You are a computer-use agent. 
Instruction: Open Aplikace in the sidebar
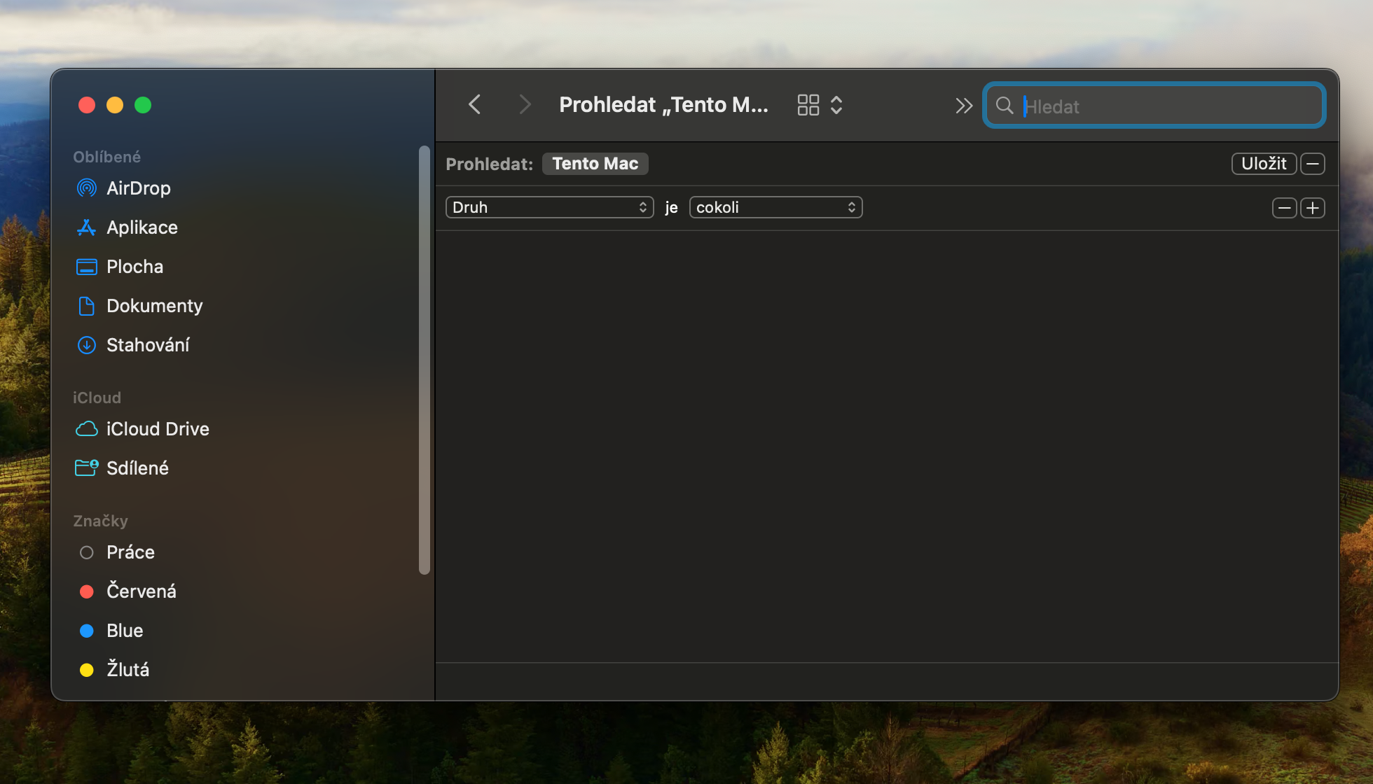click(x=142, y=227)
